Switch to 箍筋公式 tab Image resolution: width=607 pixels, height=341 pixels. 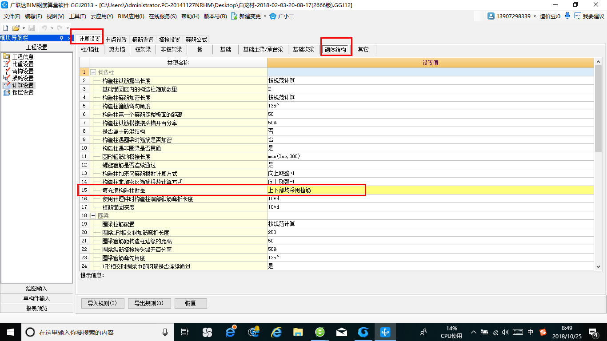[x=196, y=40]
